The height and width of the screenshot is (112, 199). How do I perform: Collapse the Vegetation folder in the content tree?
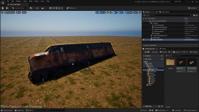147,75
